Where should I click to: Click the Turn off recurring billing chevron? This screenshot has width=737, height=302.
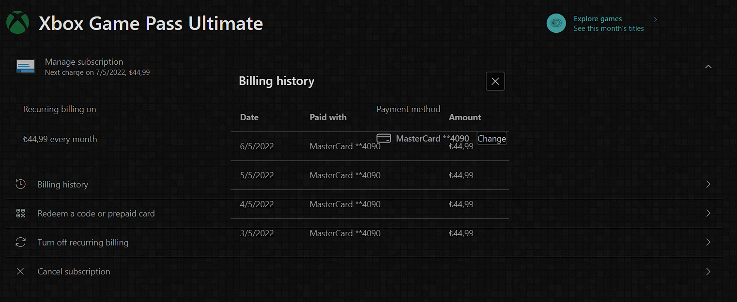pyautogui.click(x=708, y=242)
